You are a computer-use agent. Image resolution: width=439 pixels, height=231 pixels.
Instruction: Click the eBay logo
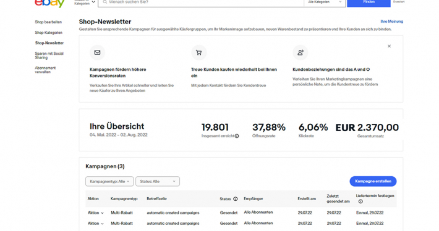(50, 3)
